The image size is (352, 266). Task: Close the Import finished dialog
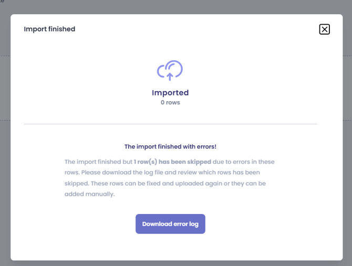tap(324, 29)
